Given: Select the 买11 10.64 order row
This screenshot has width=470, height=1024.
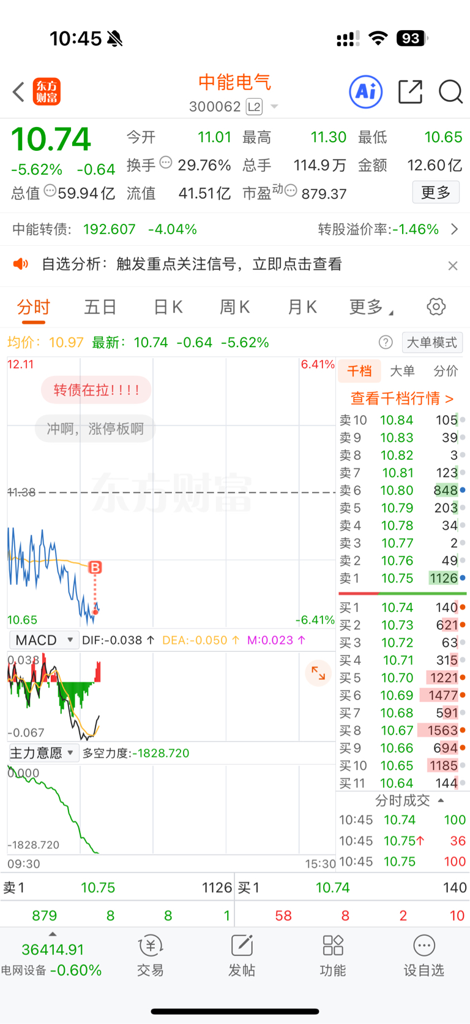Looking at the screenshot, I should 402,783.
